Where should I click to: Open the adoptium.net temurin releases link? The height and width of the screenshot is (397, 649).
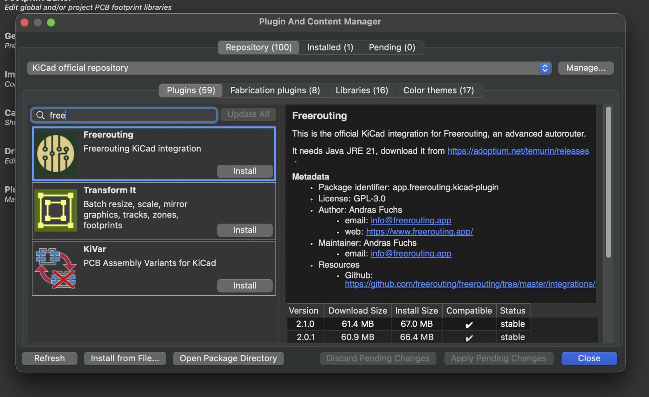(x=518, y=151)
